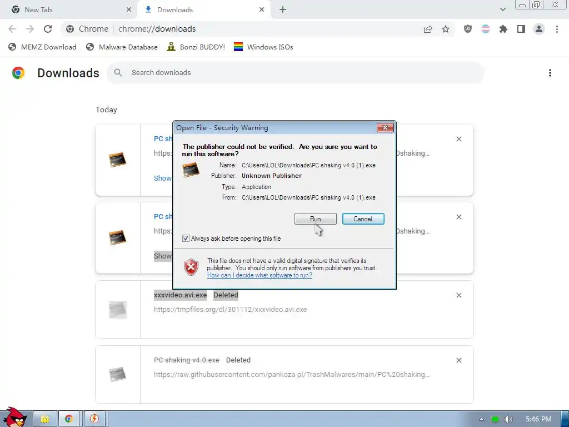Open a new browser tab with plus button
569x427 pixels.
[283, 10]
